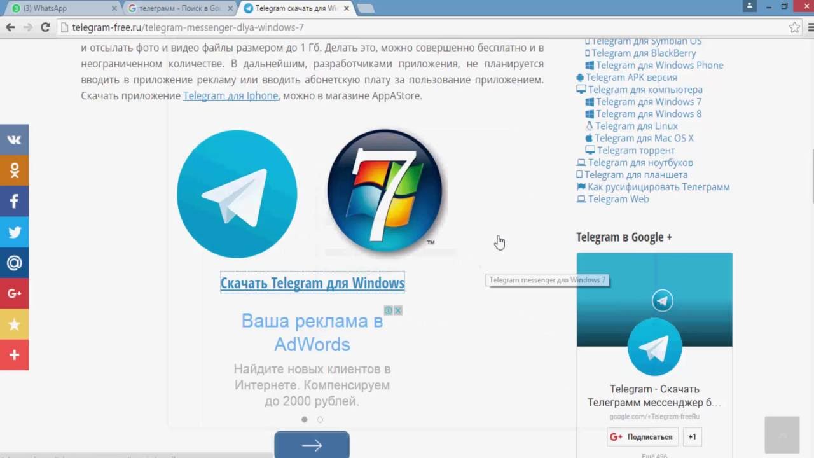Share page via VK sidebar icon

[14, 140]
